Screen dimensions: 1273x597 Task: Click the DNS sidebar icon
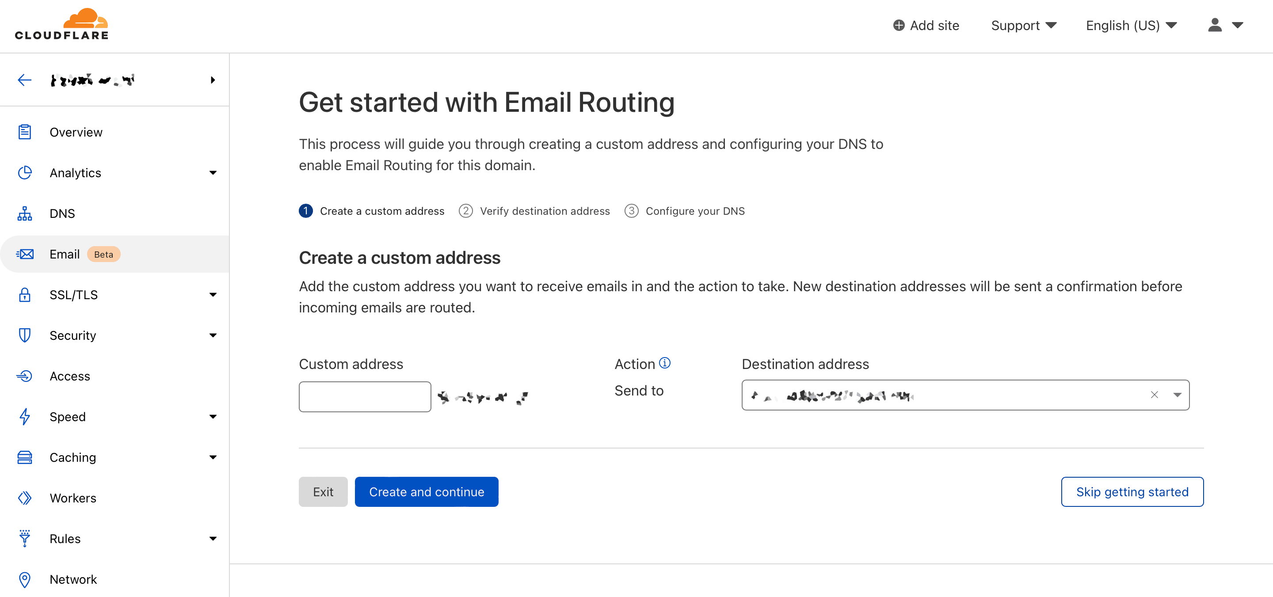coord(25,213)
